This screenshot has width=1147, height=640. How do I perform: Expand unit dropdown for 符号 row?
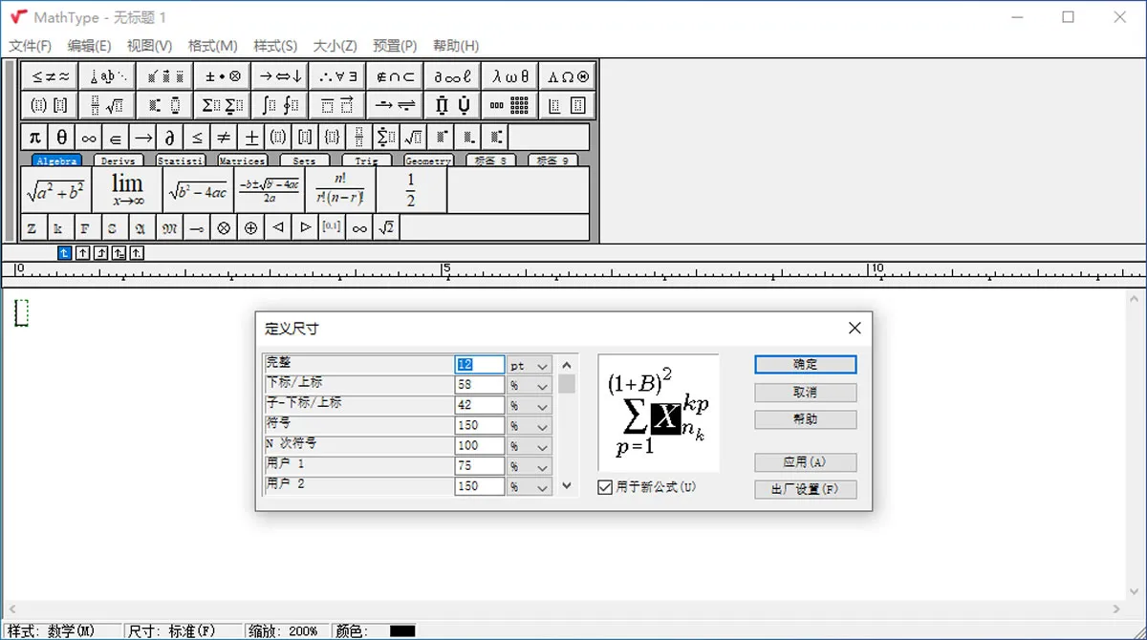[x=542, y=426]
